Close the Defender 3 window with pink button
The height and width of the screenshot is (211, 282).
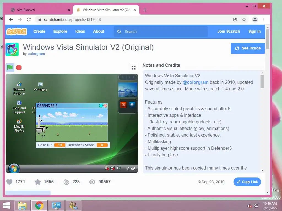coord(105,106)
